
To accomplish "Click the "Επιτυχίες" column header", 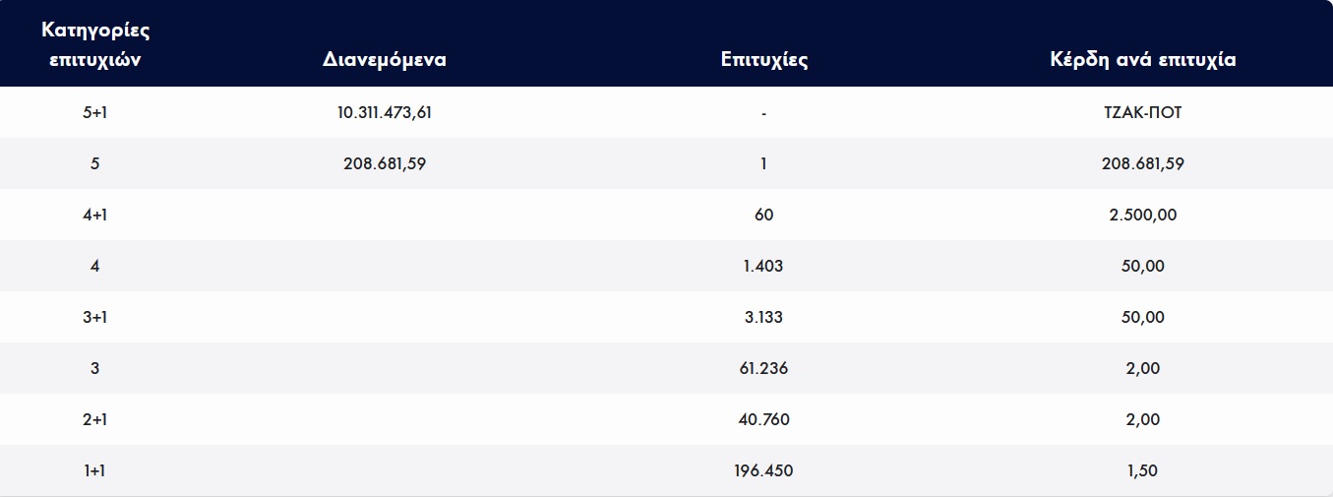I will [x=763, y=60].
